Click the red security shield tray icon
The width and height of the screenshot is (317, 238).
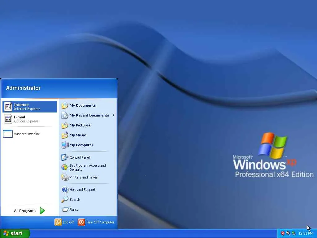pos(282,233)
